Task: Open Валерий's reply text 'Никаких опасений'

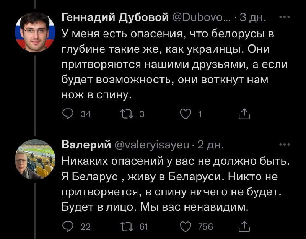Action: click(x=172, y=184)
